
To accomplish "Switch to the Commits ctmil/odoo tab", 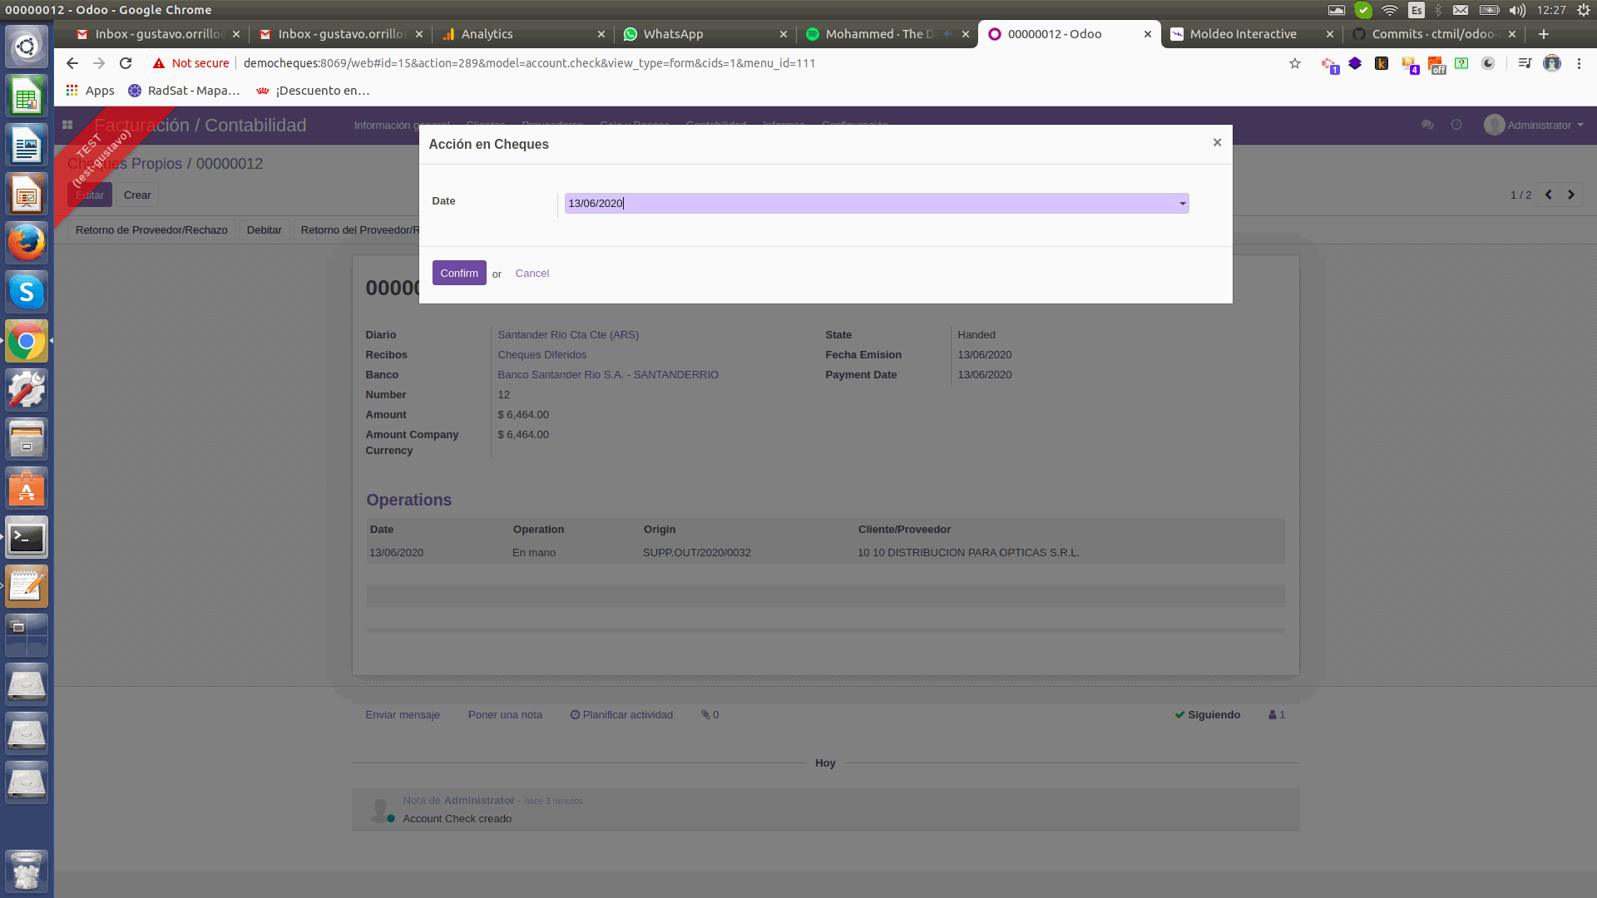I will pyautogui.click(x=1434, y=34).
